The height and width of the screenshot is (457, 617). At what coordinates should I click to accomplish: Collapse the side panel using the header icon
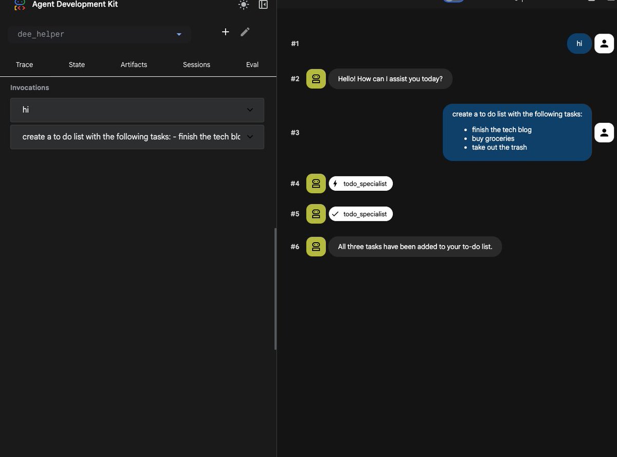263,5
